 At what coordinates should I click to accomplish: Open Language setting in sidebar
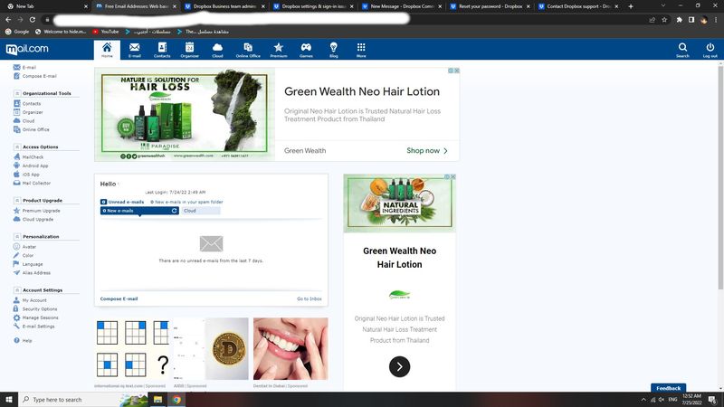pyautogui.click(x=28, y=264)
